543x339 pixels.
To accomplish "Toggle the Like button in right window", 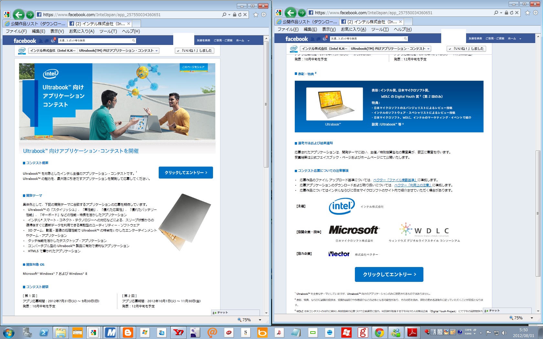I will click(x=466, y=49).
